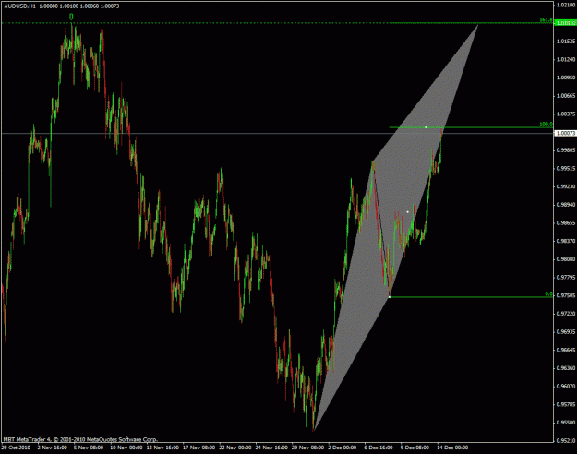The image size is (577, 454).
Task: Click price scale value 0.97220
Action: click(566, 314)
